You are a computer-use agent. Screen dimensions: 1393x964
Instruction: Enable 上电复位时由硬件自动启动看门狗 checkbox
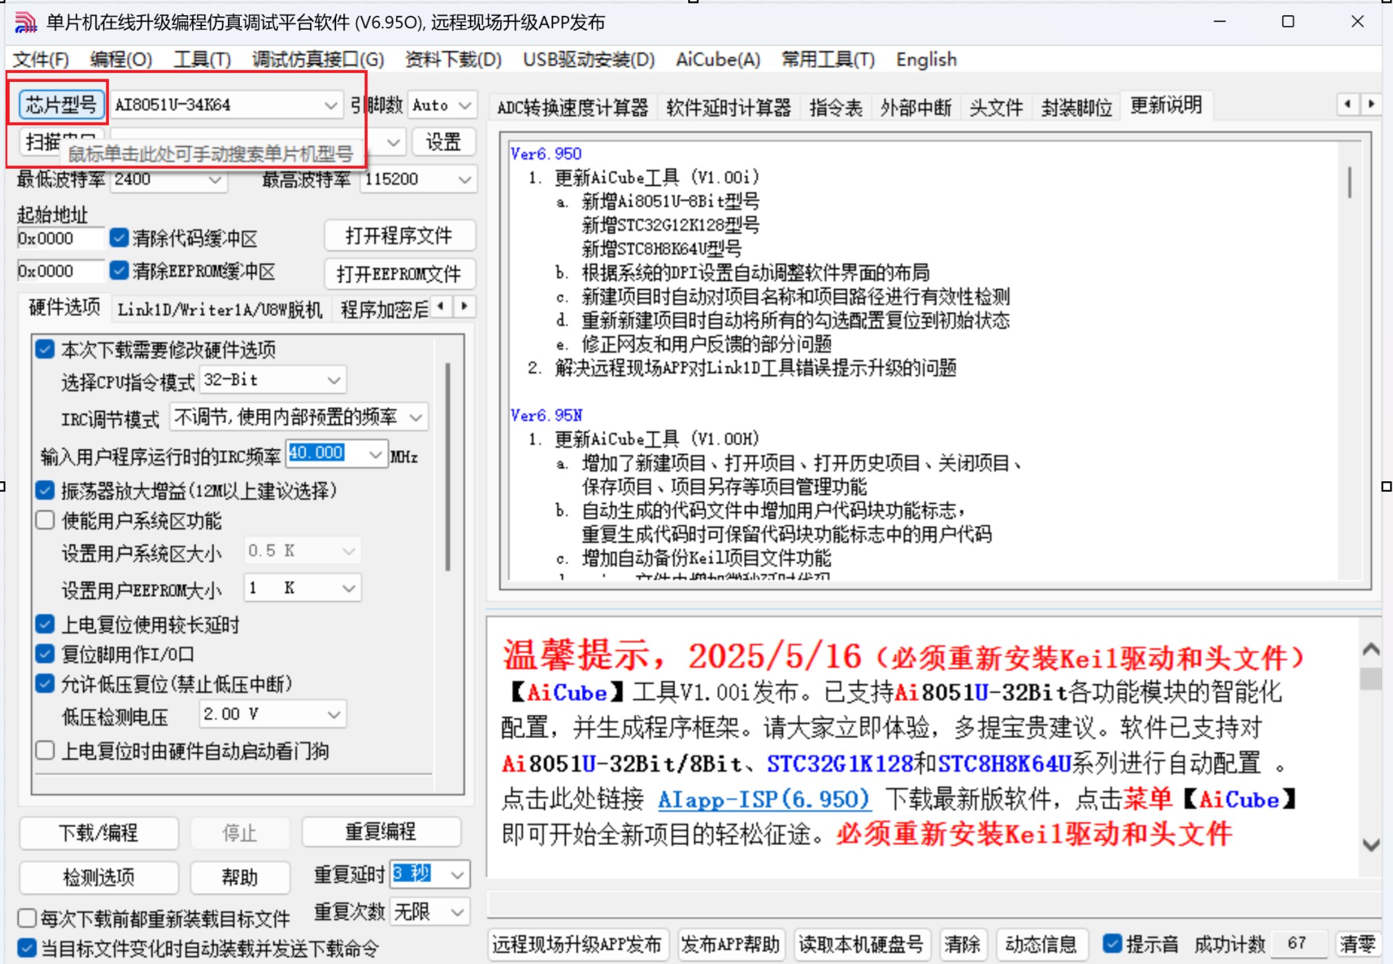coord(45,750)
